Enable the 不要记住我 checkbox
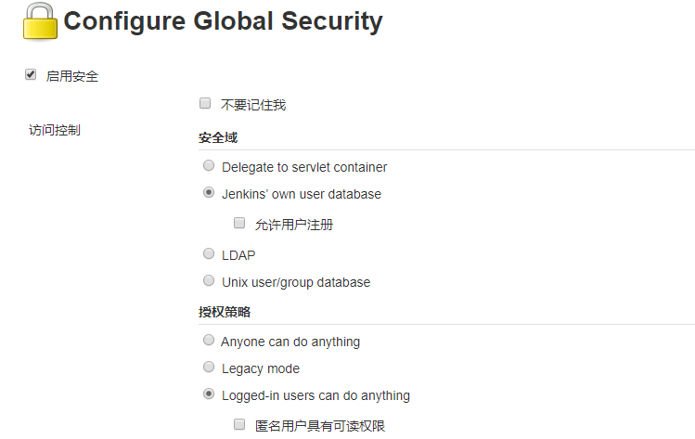Screen dimensions: 695x439 click(x=205, y=104)
